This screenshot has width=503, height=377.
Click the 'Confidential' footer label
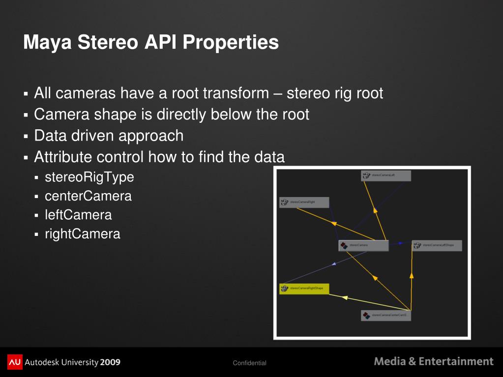click(250, 363)
